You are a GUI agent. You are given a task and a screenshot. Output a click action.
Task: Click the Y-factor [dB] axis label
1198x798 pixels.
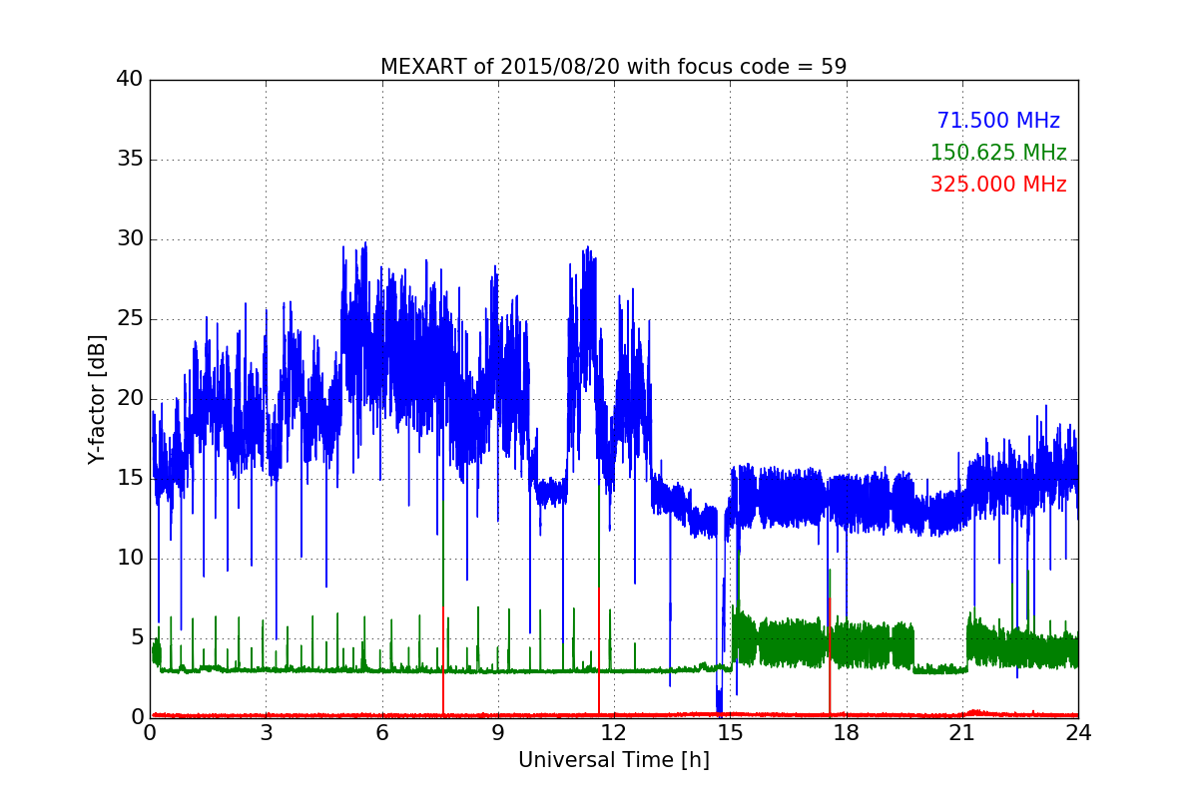coord(97,399)
